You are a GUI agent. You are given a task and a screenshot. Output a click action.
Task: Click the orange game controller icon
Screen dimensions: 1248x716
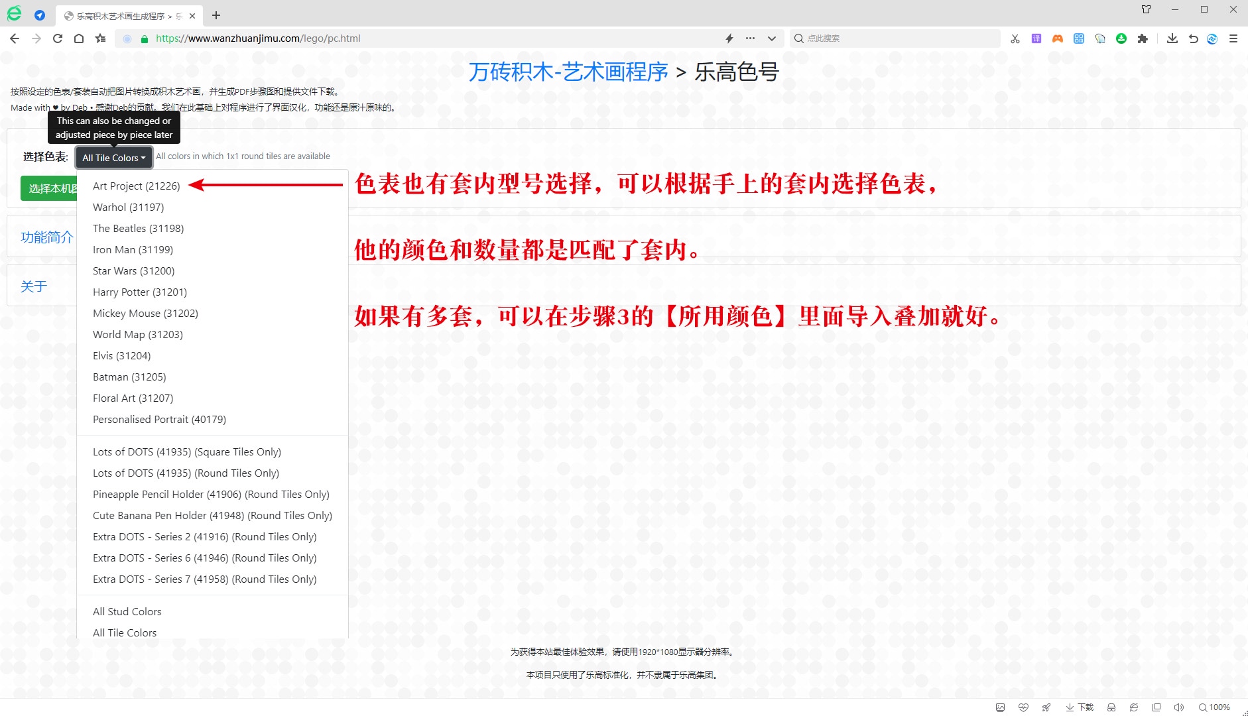(x=1058, y=38)
